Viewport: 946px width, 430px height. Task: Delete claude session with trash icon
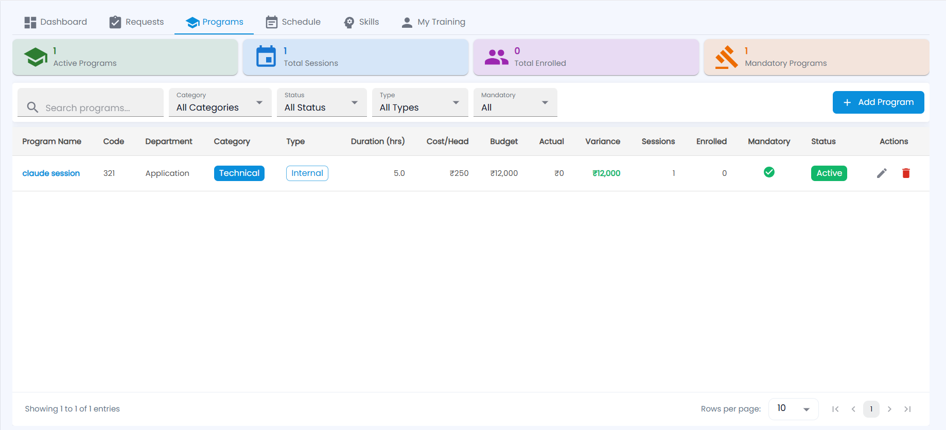click(906, 173)
